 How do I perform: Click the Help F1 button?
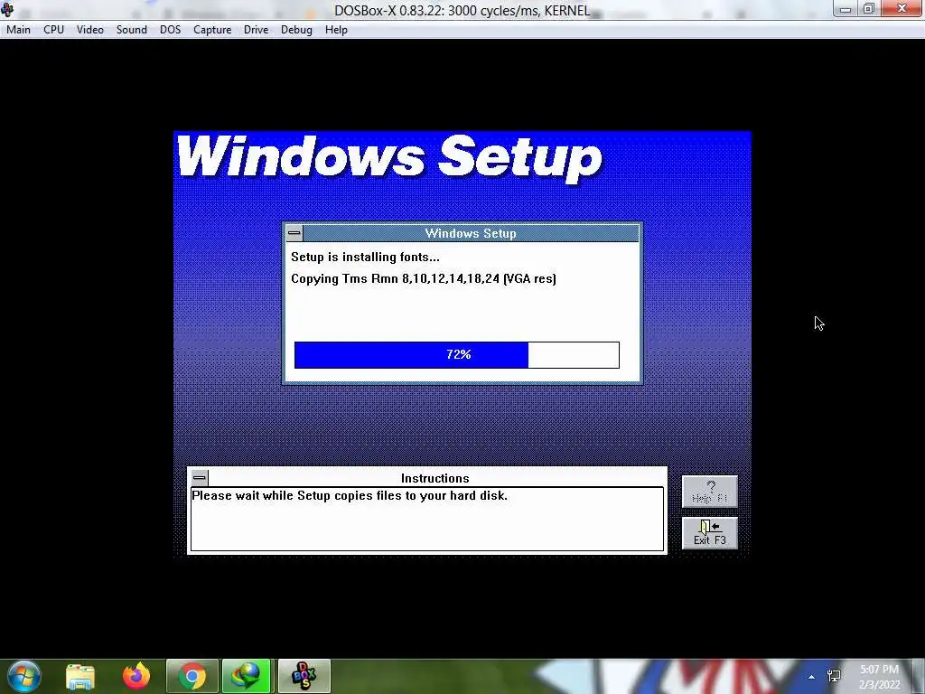coord(710,492)
